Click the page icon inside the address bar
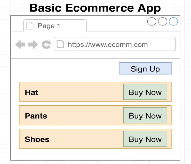 pyautogui.click(x=60, y=44)
